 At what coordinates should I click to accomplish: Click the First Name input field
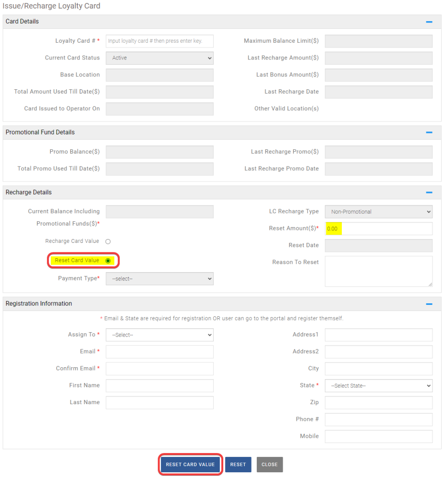tap(159, 386)
